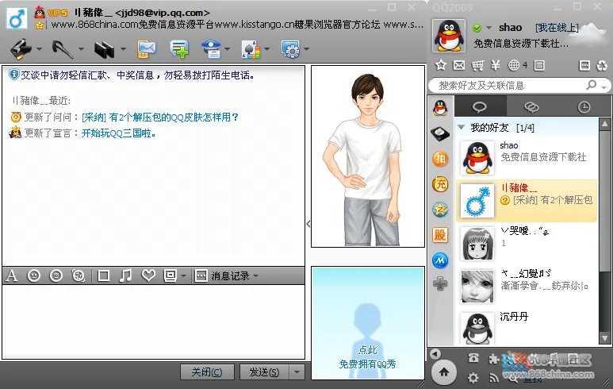The image size is (613, 389).
Task: Switch to the groups double-bubble tab
Action: click(x=531, y=107)
